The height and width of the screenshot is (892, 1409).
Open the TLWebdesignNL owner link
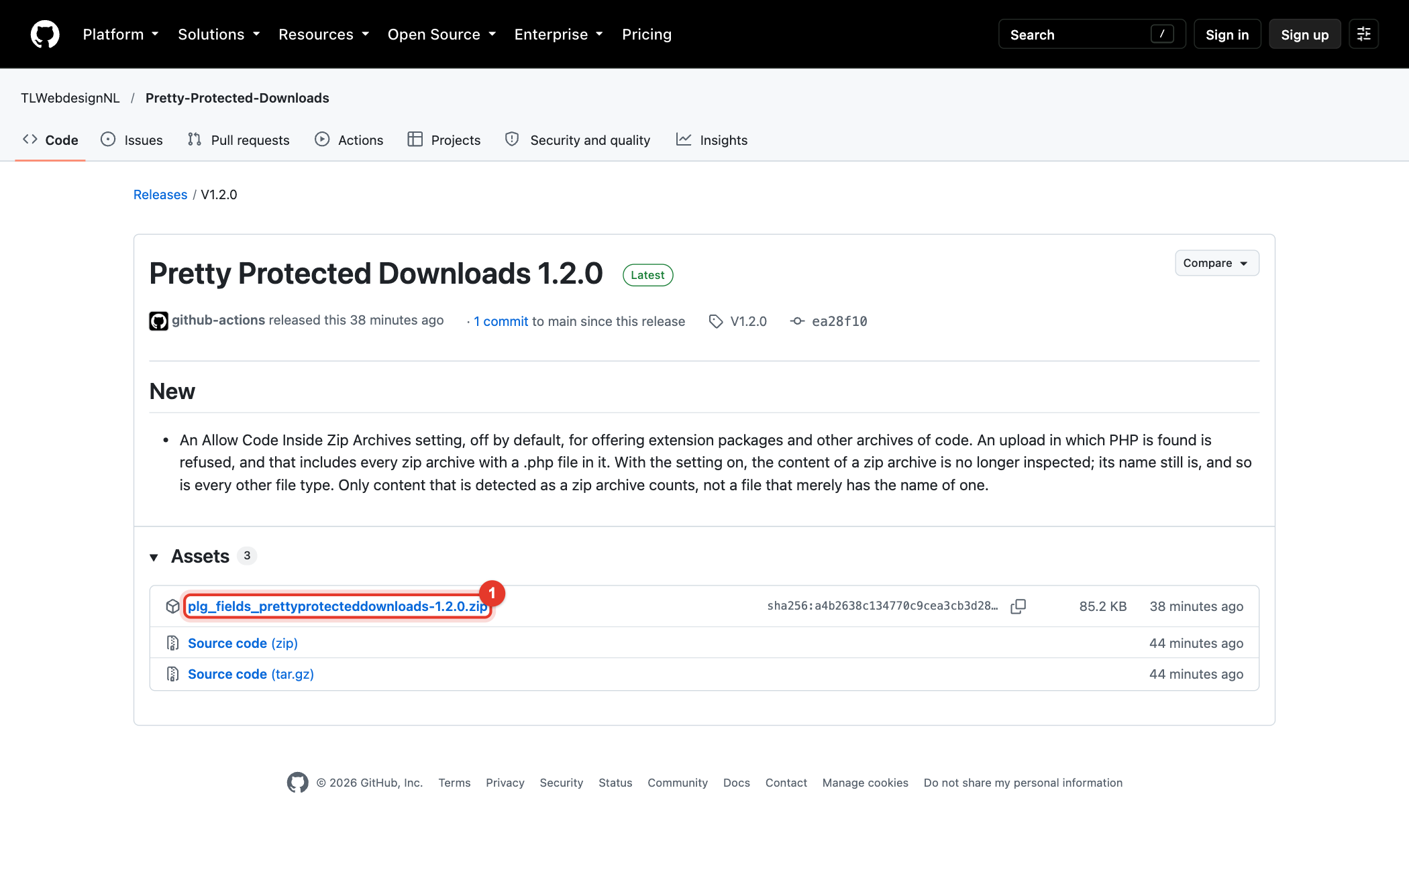[70, 98]
